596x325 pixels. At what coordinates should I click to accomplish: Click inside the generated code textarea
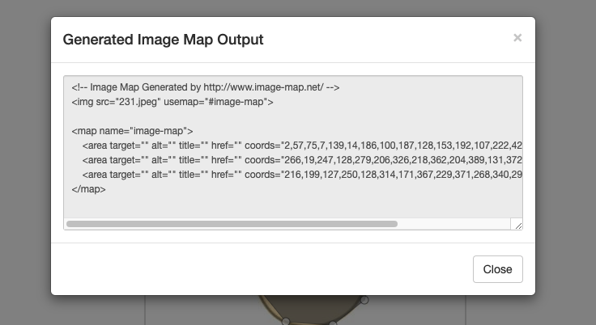click(293, 153)
